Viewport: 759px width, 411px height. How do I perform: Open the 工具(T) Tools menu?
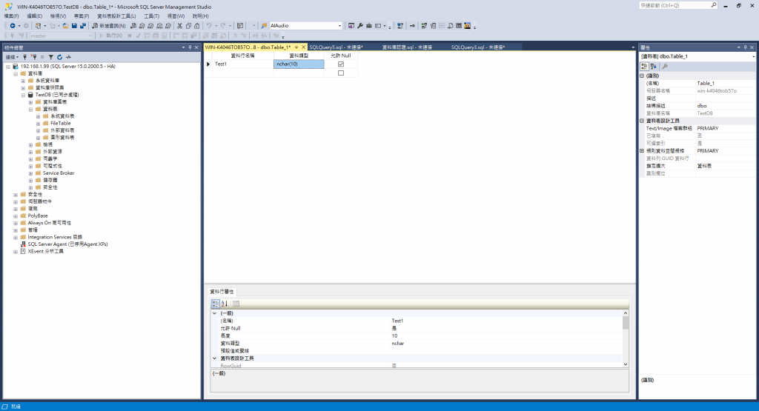click(x=151, y=16)
